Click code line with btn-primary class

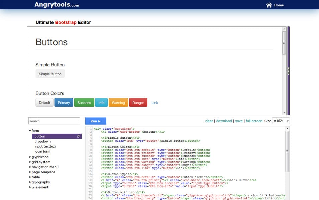pyautogui.click(x=155, y=153)
